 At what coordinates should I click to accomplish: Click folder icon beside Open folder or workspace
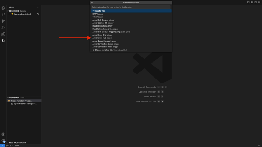(x=12, y=104)
